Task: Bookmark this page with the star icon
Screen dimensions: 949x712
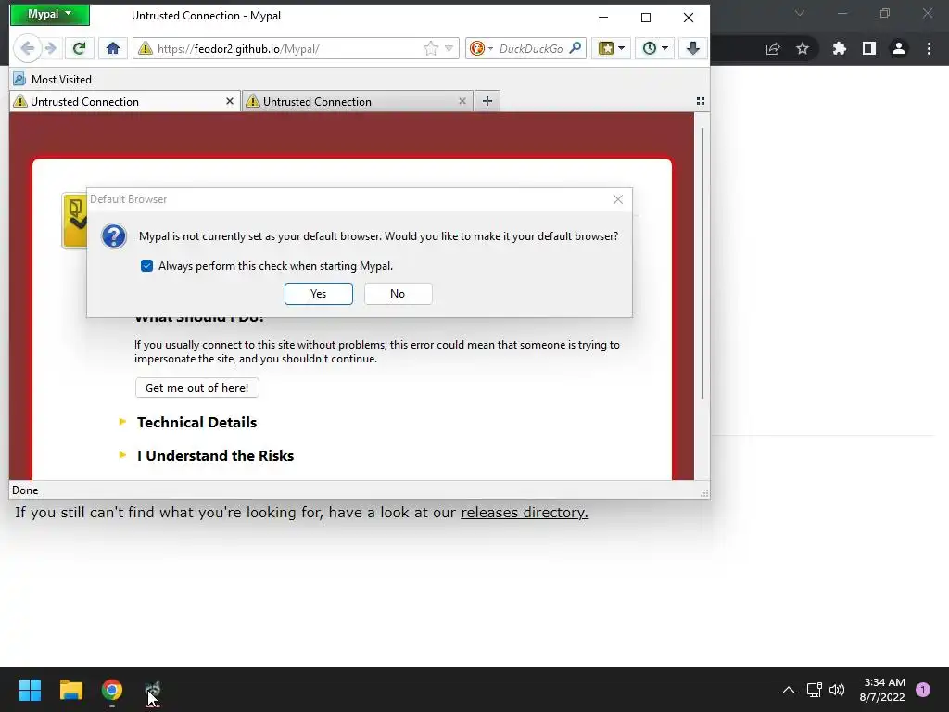Action: (x=430, y=48)
